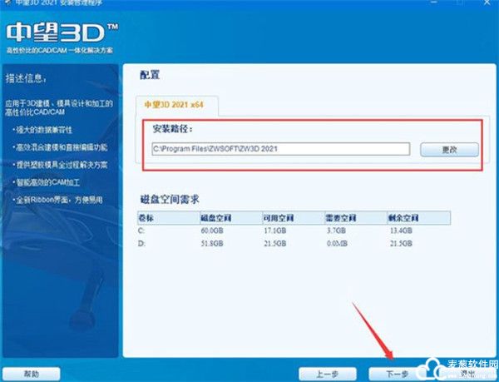Close the installer window

[x=487, y=2]
